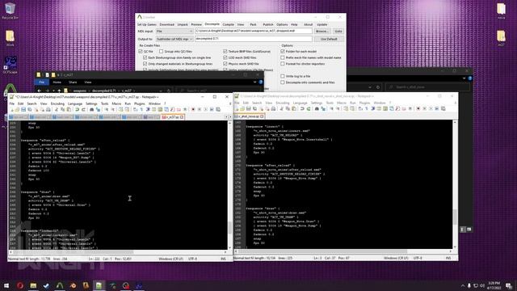Click Up arrow in v_m37 Explorer window
Image resolution: width=517 pixels, height=291 pixels.
59,91
